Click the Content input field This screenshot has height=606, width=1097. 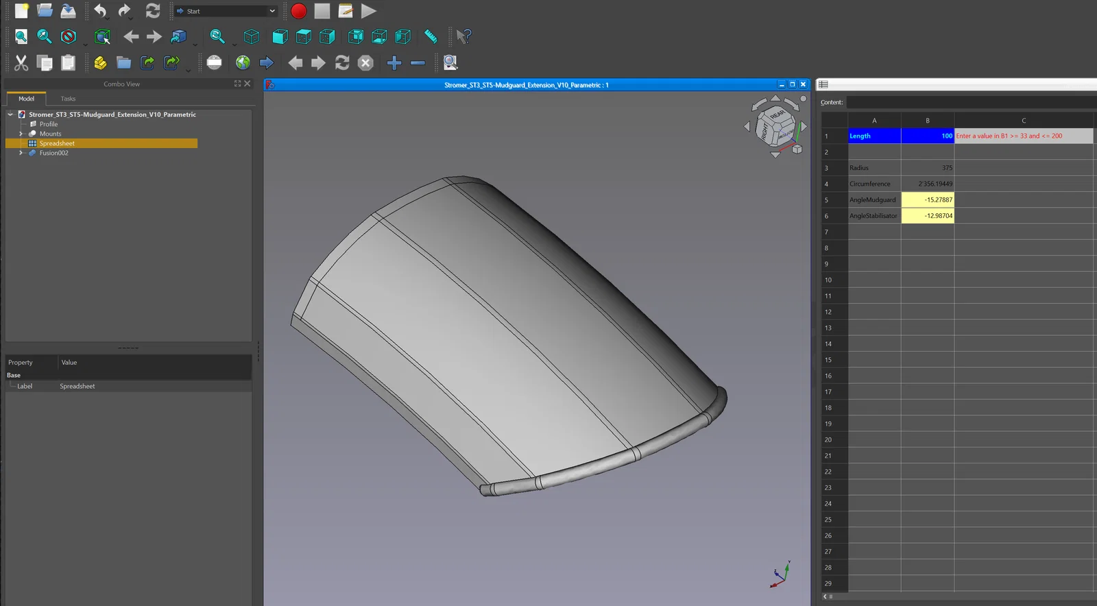coord(972,102)
